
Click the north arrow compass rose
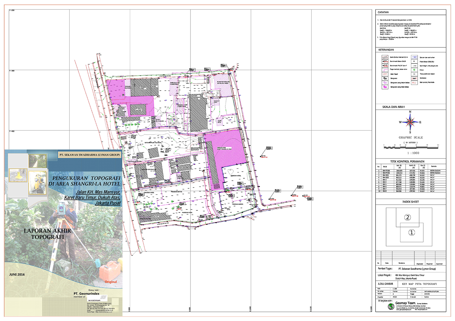[x=410, y=122]
